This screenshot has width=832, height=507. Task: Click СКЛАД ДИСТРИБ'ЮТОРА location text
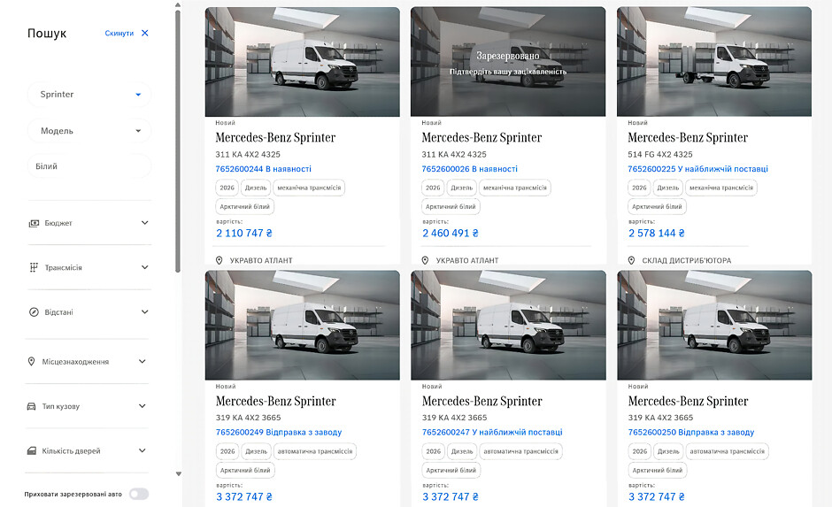[687, 260]
